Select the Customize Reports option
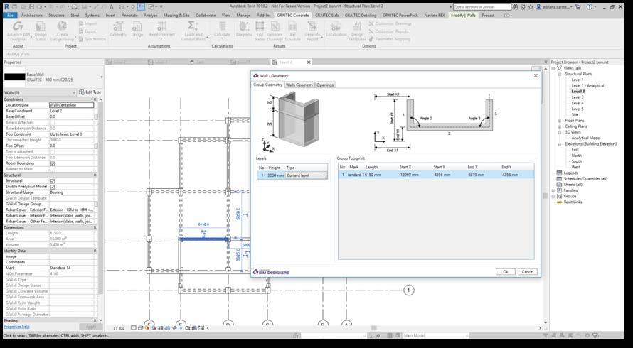Image resolution: width=633 pixels, height=348 pixels. [388, 31]
